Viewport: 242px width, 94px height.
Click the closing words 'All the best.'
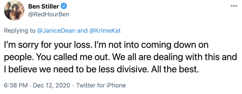(174, 69)
